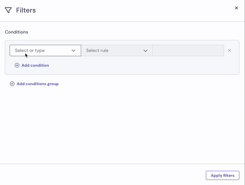Click the footer bar left of Apply filters
This screenshot has width=245, height=185.
click(102, 175)
